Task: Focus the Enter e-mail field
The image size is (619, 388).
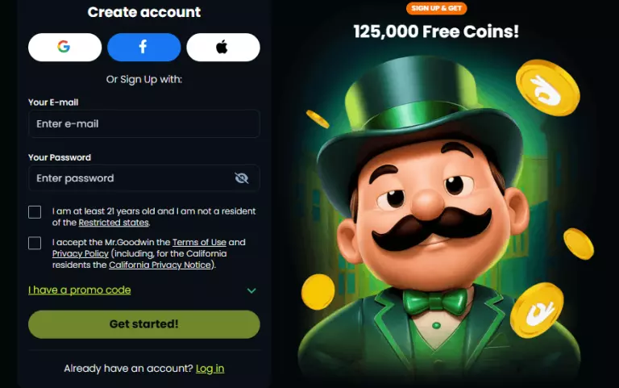Action: click(144, 123)
